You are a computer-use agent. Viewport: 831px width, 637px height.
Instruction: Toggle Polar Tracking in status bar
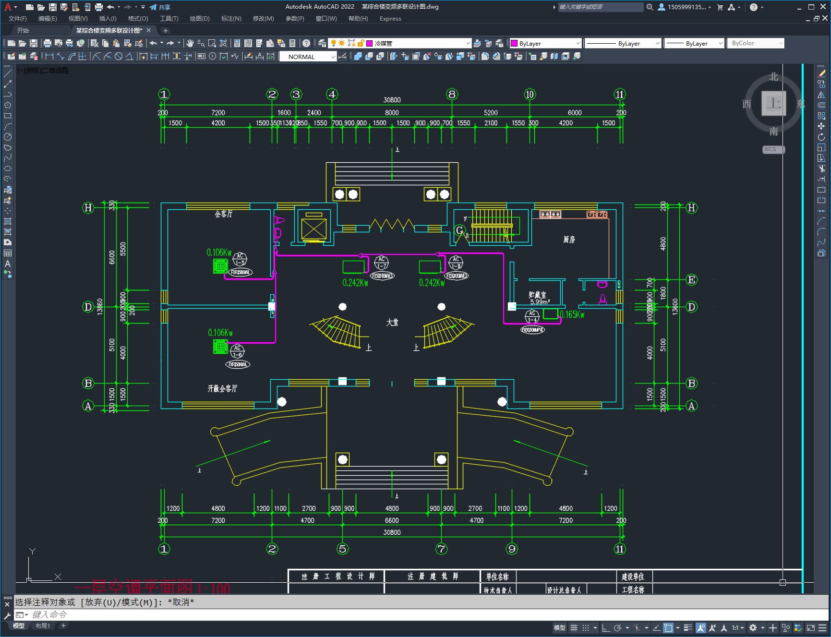tap(618, 627)
